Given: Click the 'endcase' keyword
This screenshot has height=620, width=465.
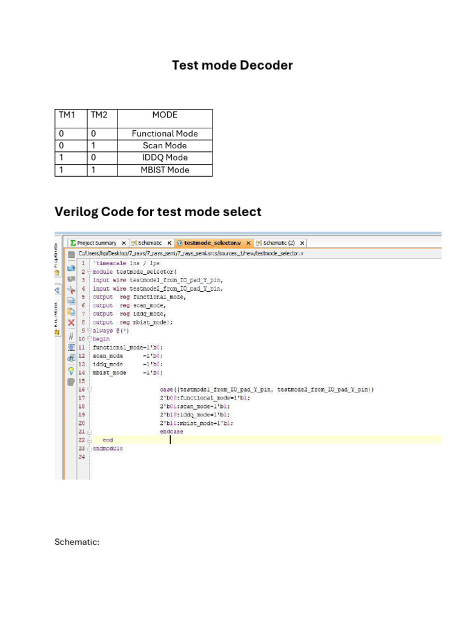Looking at the screenshot, I should (x=171, y=432).
